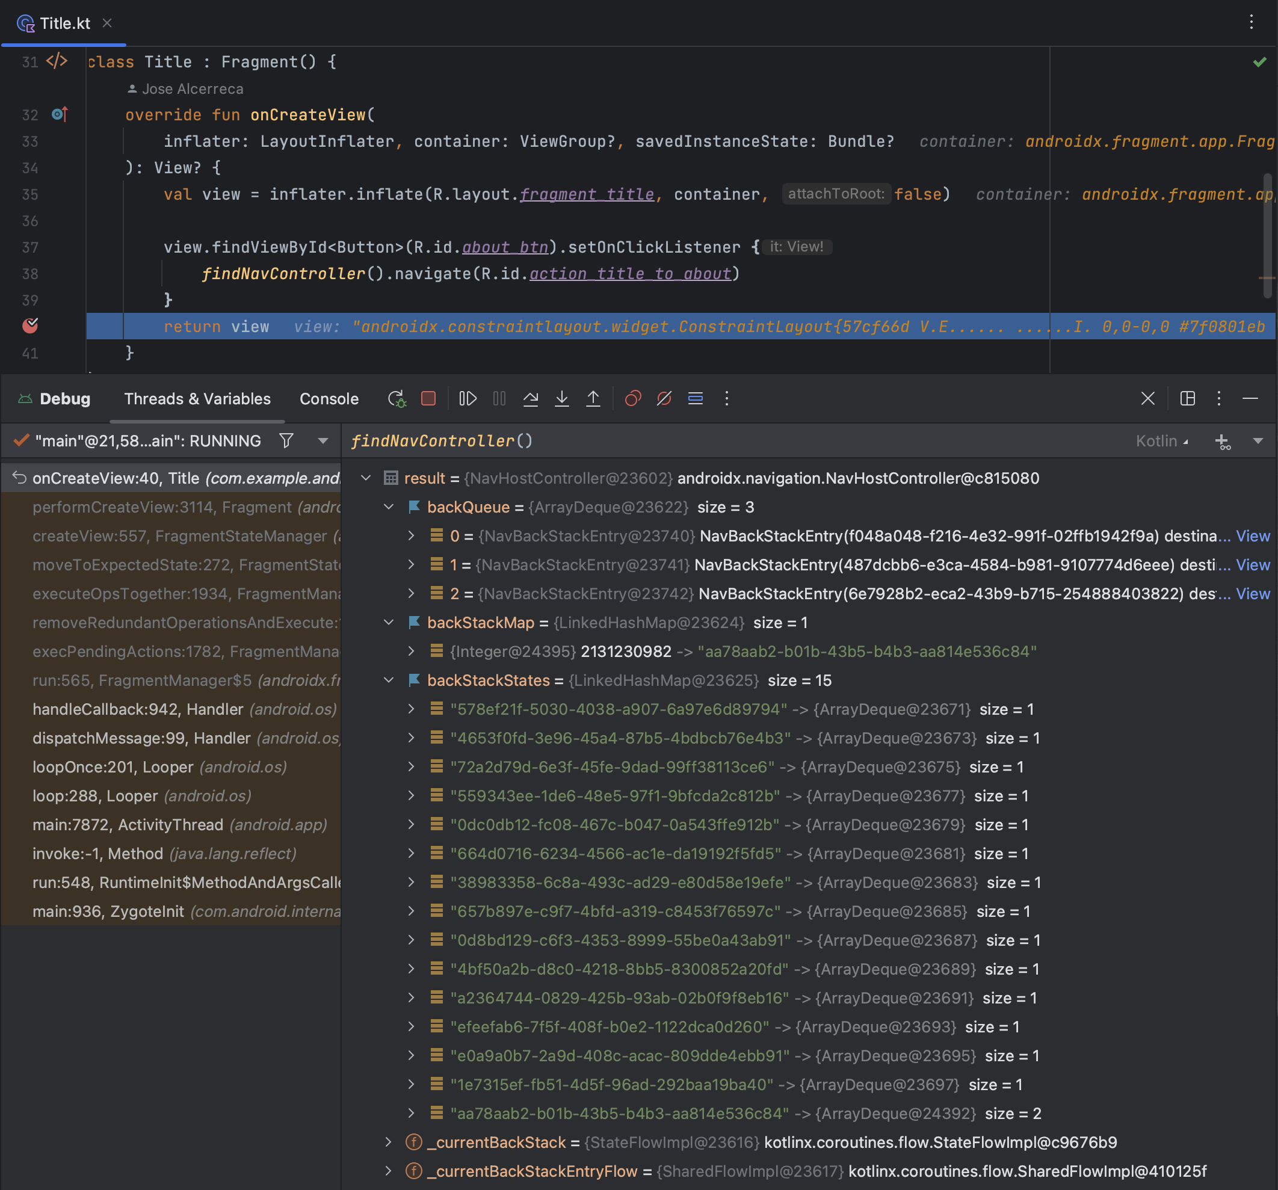Click View link for backQueue entry 2
This screenshot has width=1278, height=1190.
pos(1252,593)
